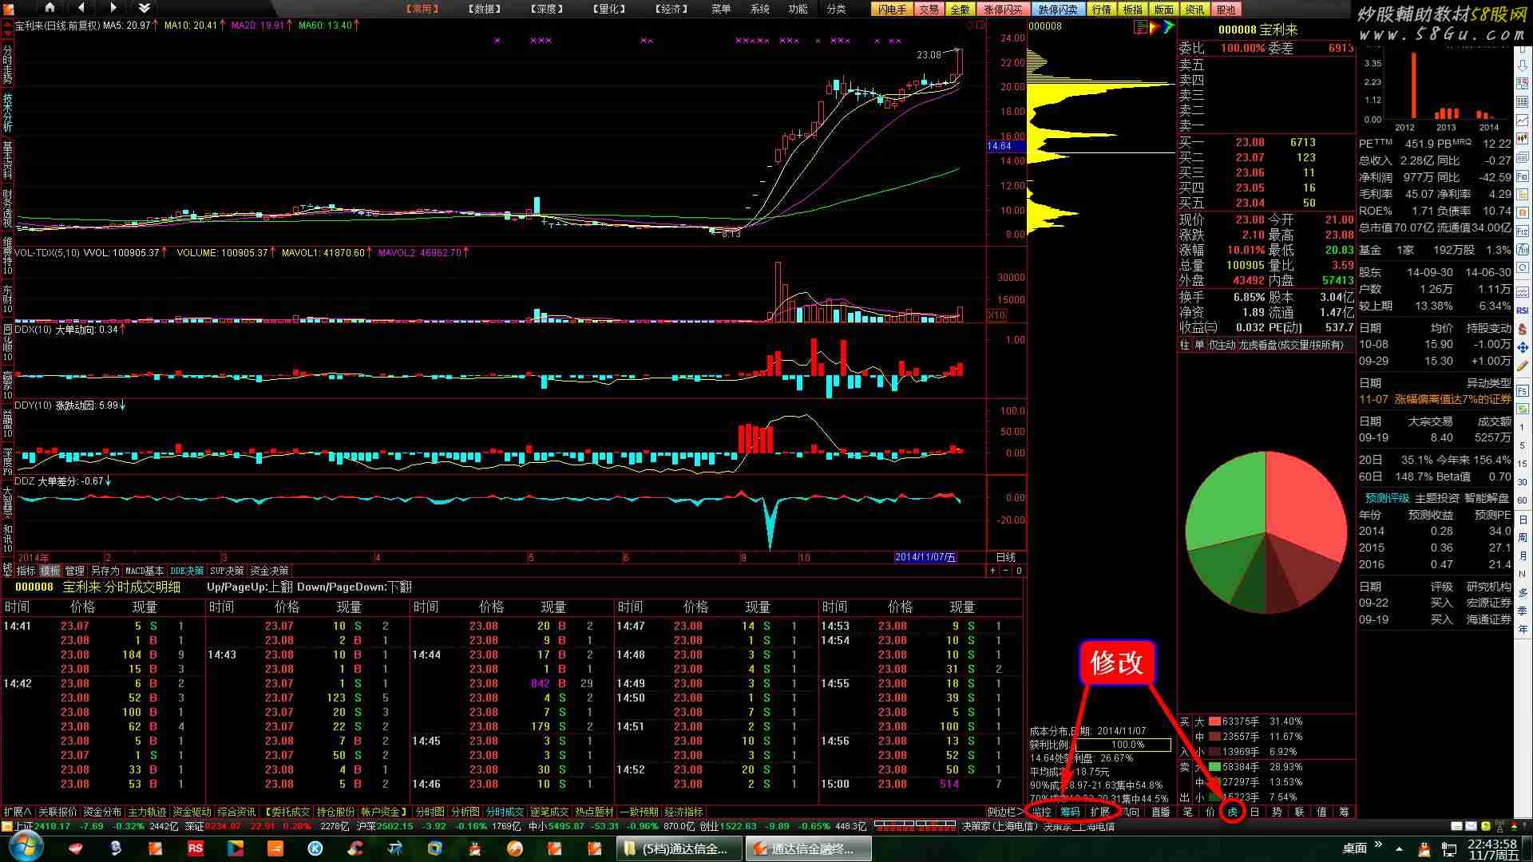Image resolution: width=1533 pixels, height=862 pixels.
Task: Click the 资讯 news button
Action: 1195,10
